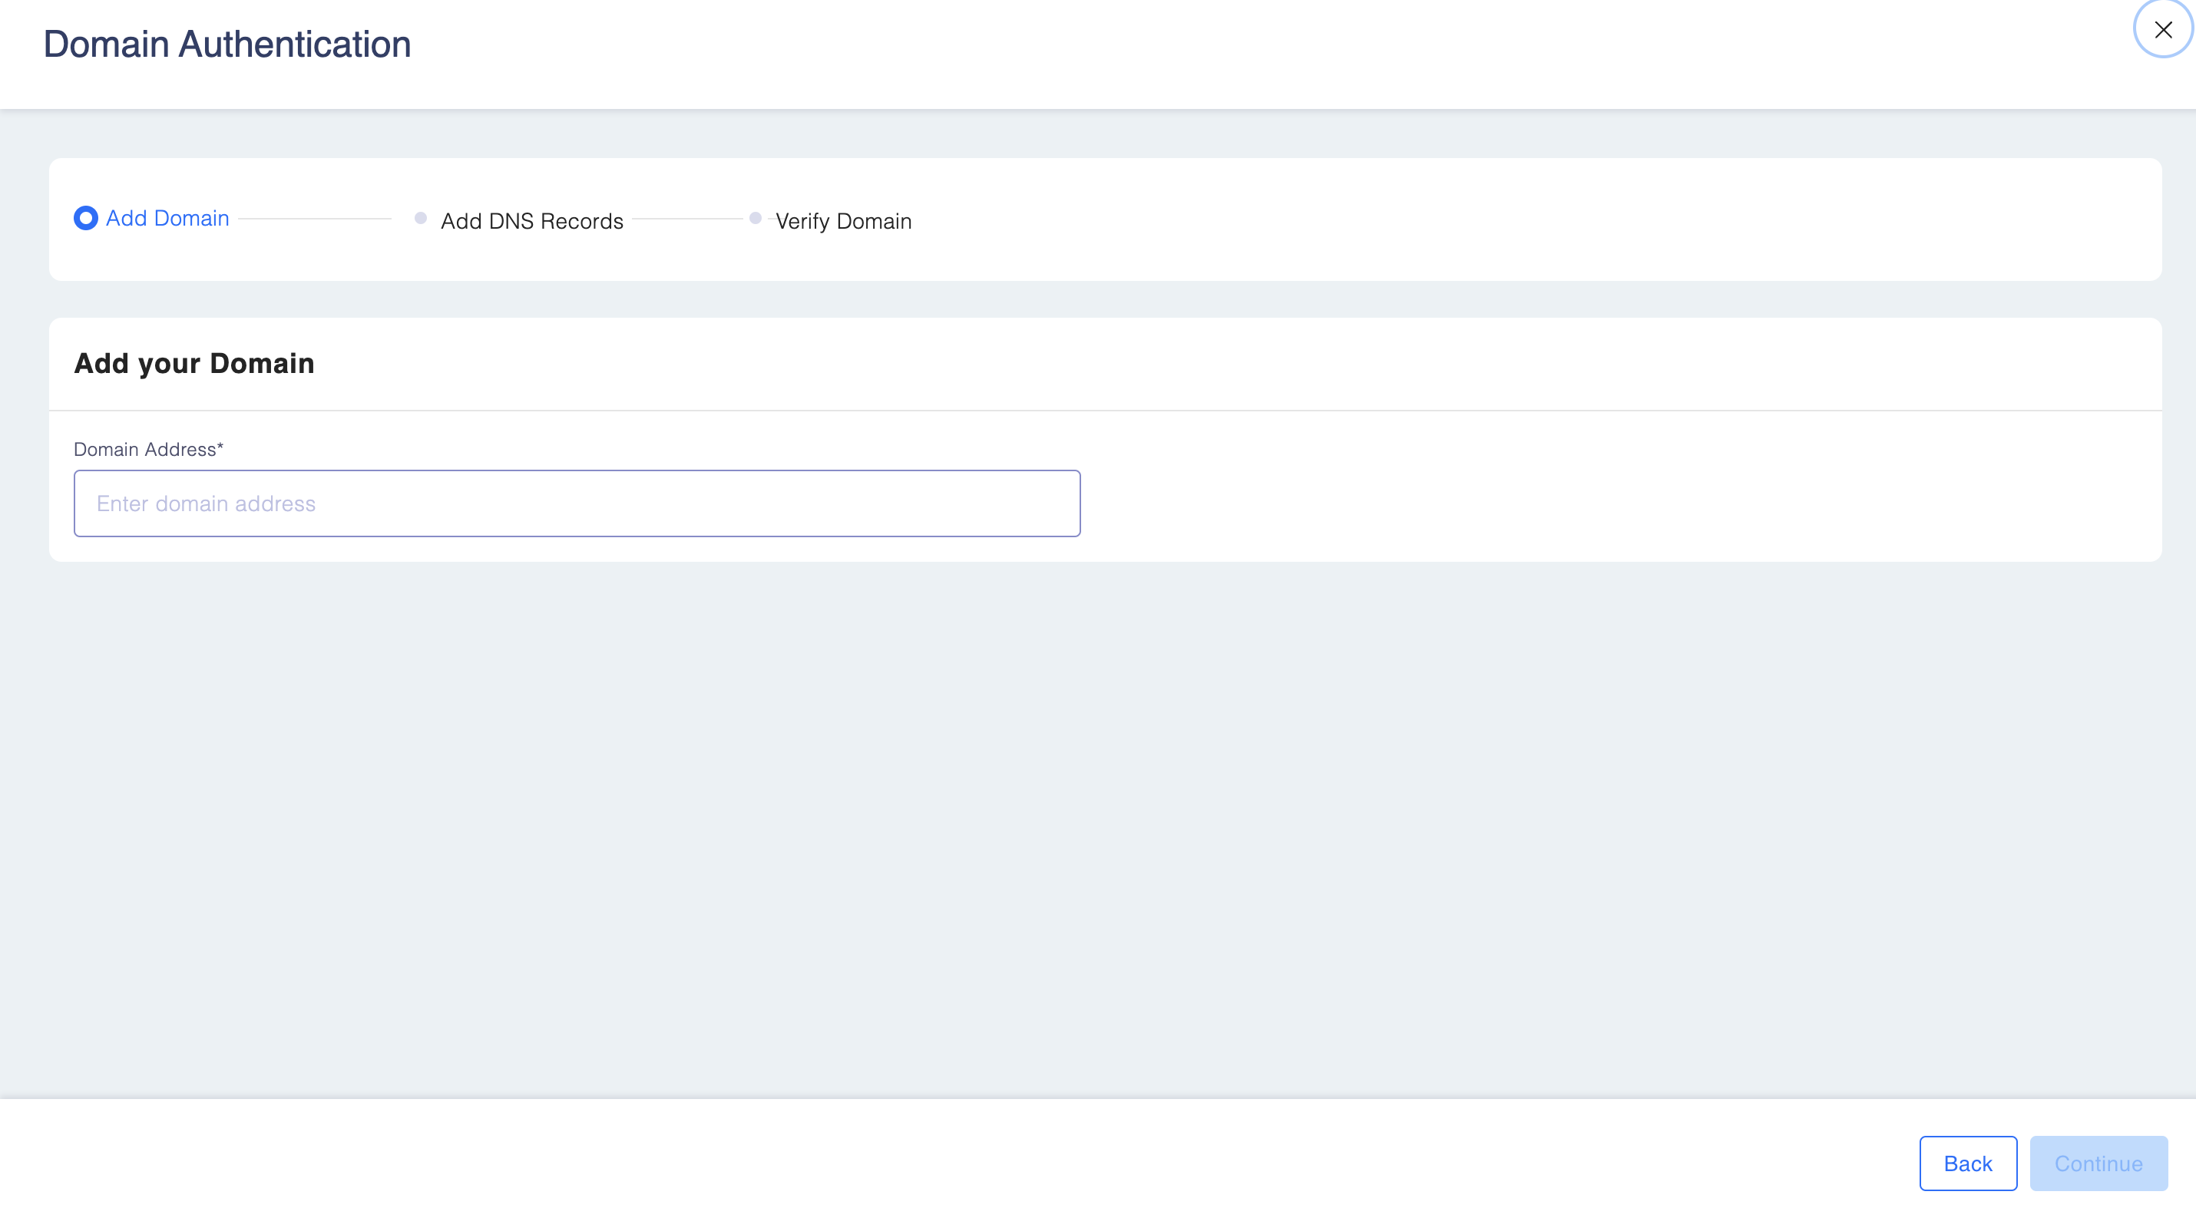The height and width of the screenshot is (1208, 2196).
Task: Close the Domain Authentication dialog
Action: (2162, 30)
